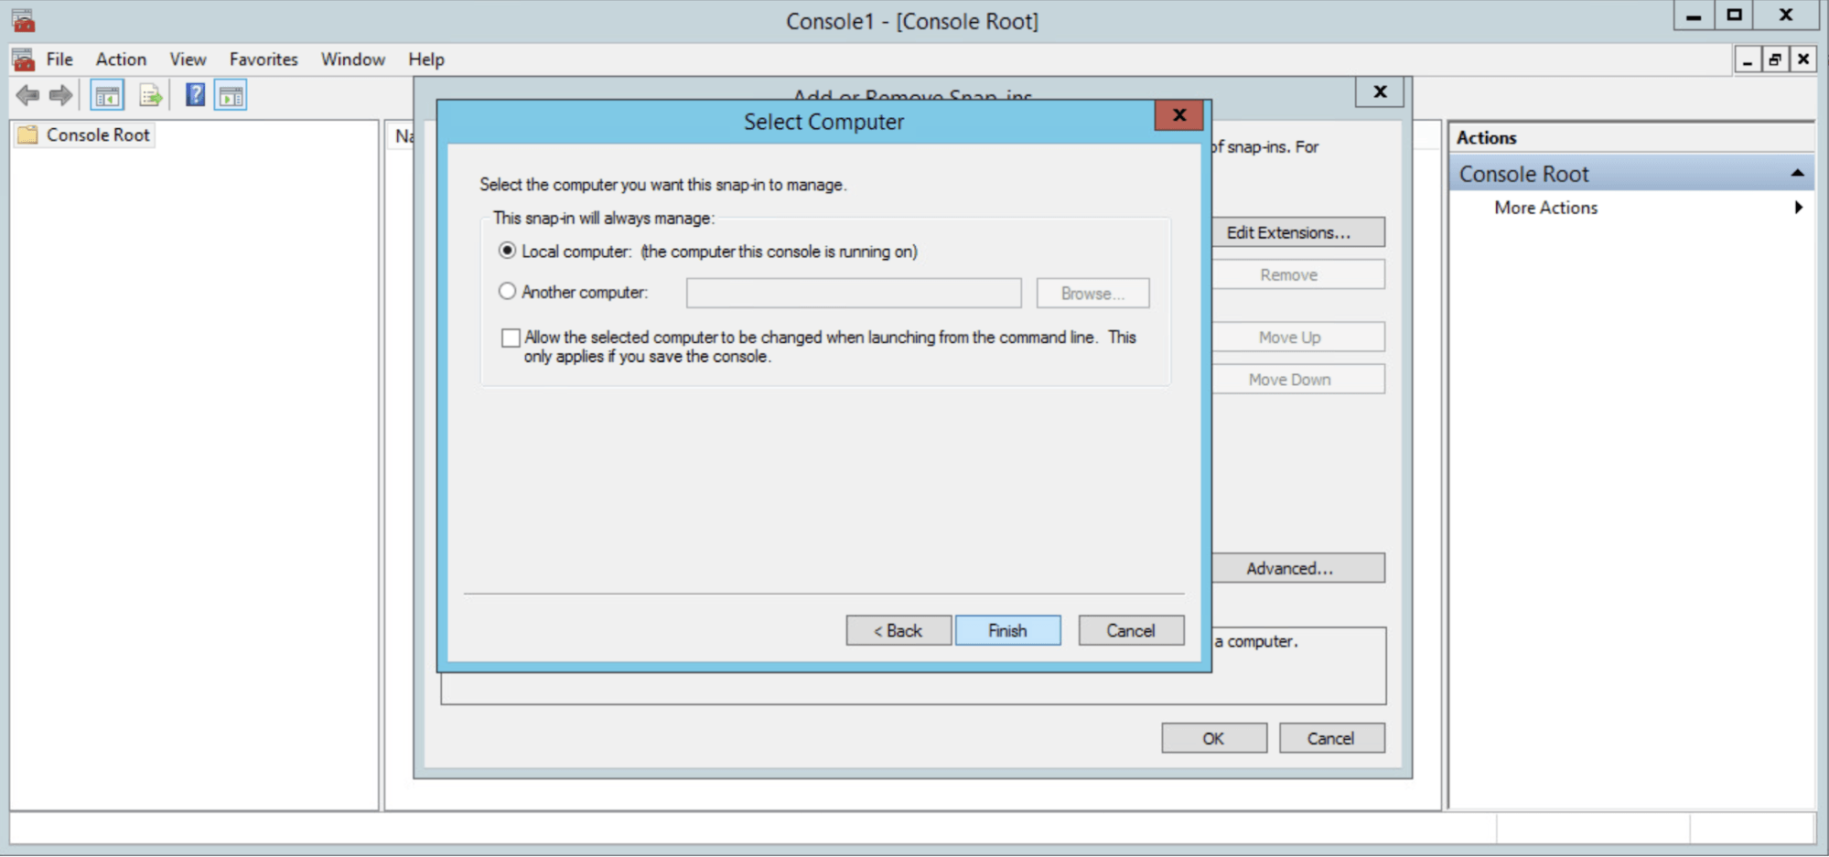Click the Forward arrow toolbar icon

point(61,95)
